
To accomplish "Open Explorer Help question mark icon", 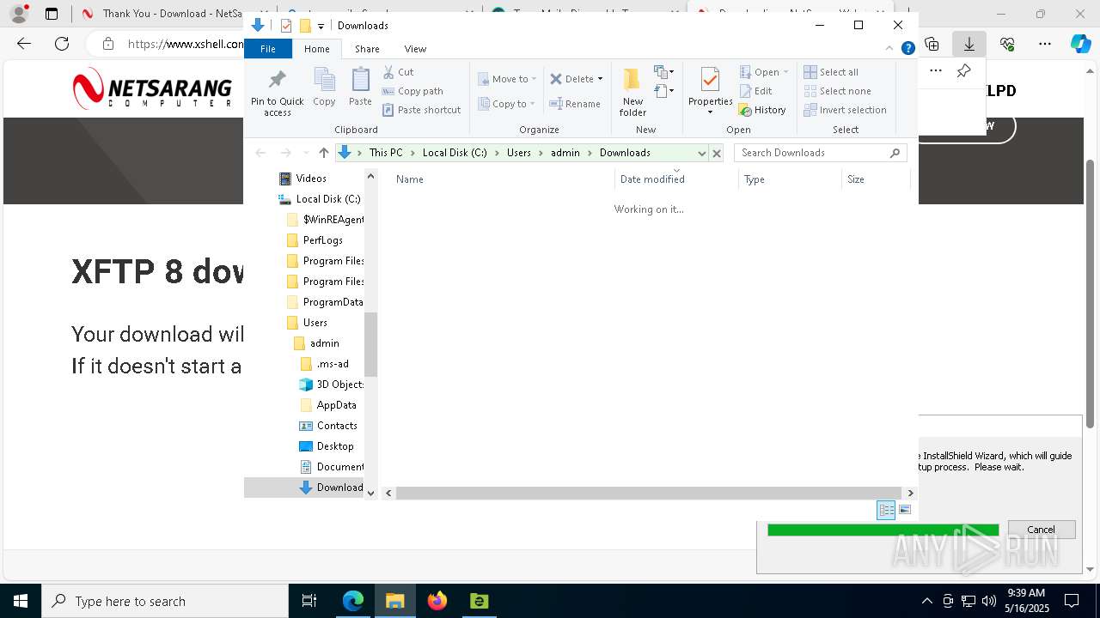I will (907, 49).
